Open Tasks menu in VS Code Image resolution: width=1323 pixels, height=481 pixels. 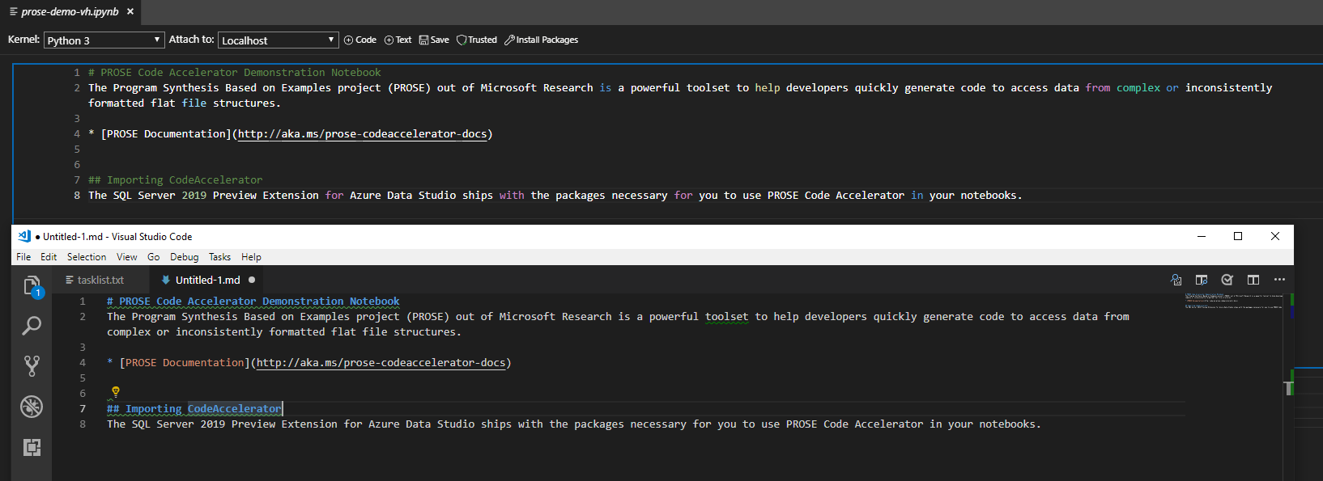[x=219, y=257]
